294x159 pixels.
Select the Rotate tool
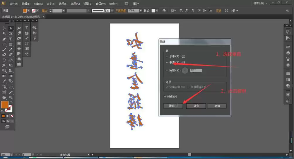4,60
